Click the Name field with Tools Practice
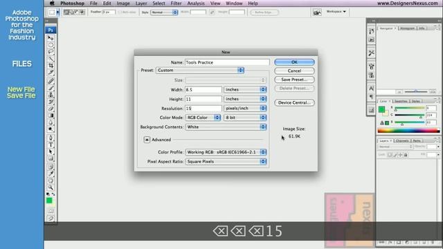This screenshot has width=443, height=249. tap(227, 62)
